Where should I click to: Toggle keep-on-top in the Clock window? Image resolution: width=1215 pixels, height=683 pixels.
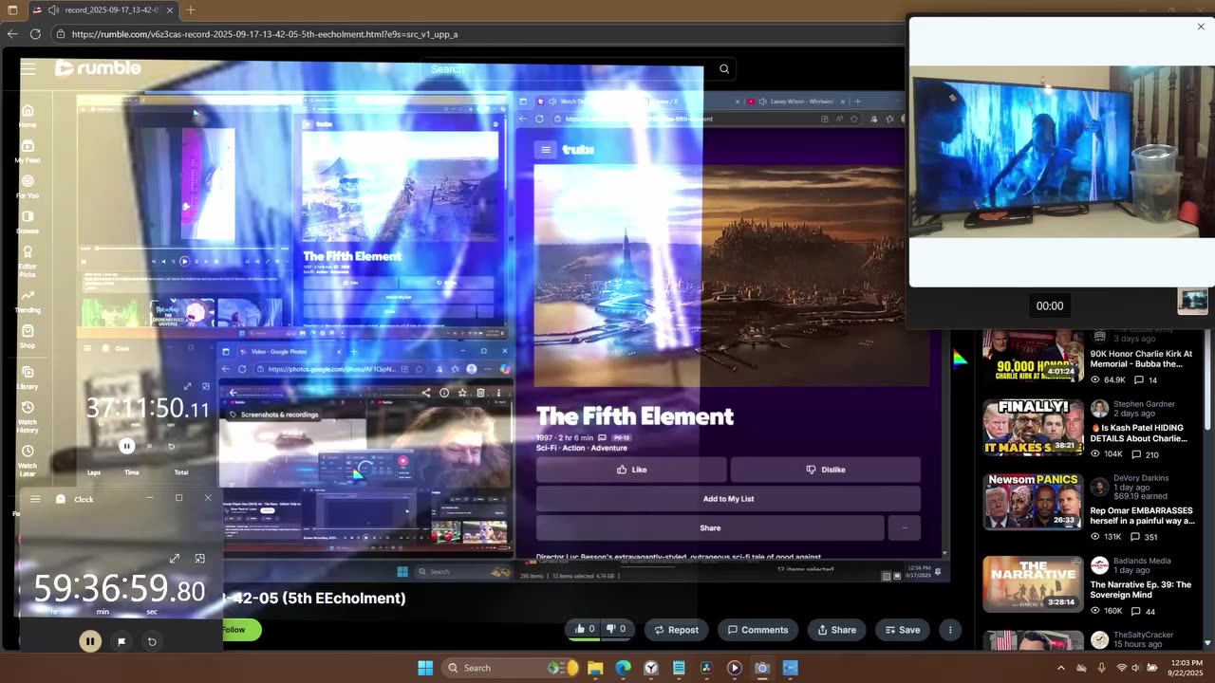coord(199,559)
